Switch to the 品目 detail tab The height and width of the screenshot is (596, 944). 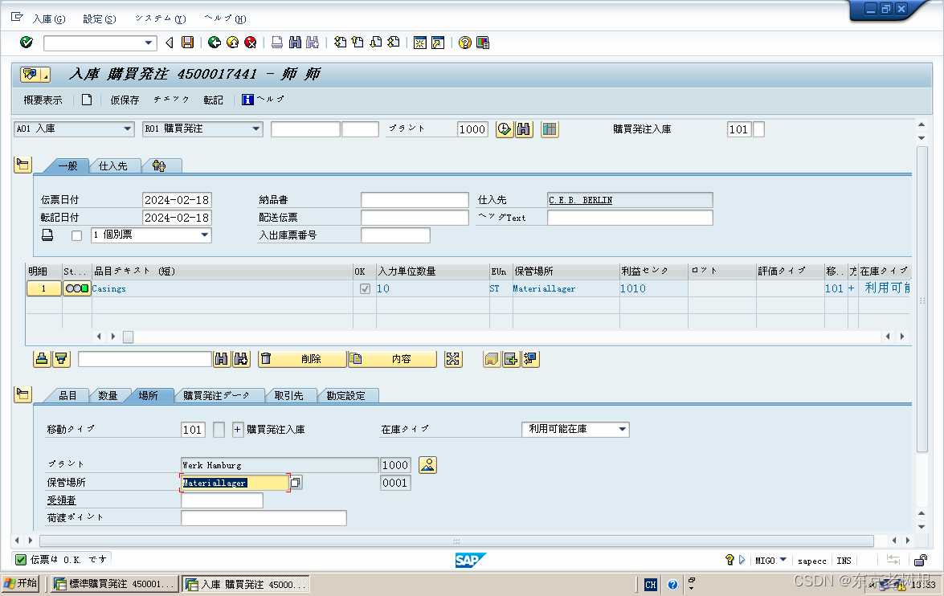(67, 395)
